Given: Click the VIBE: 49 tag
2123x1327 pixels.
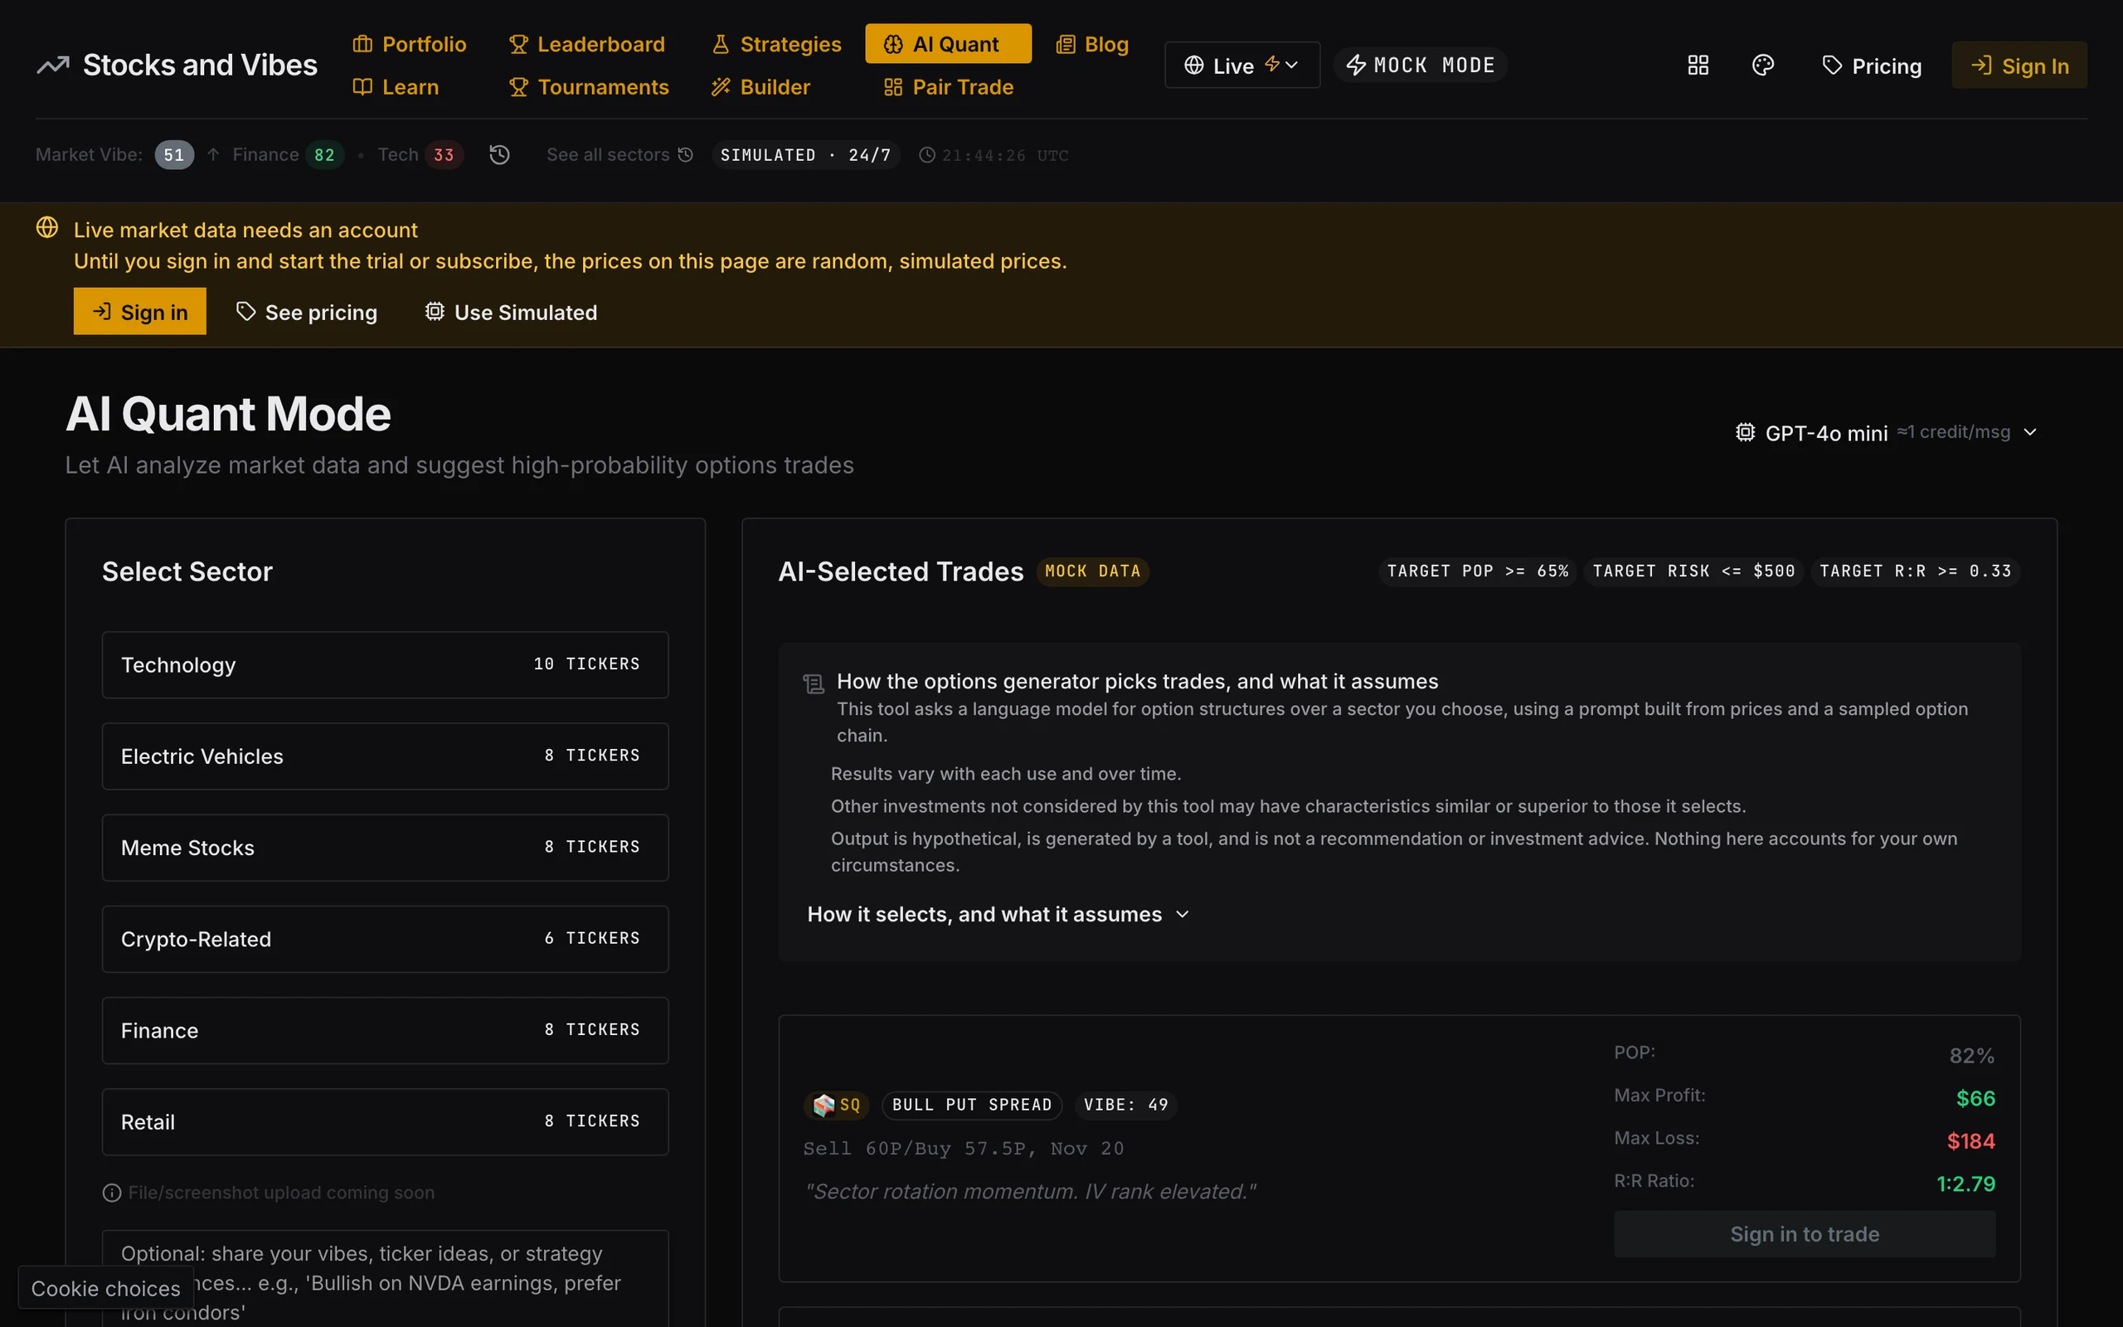Looking at the screenshot, I should click(x=1125, y=1105).
